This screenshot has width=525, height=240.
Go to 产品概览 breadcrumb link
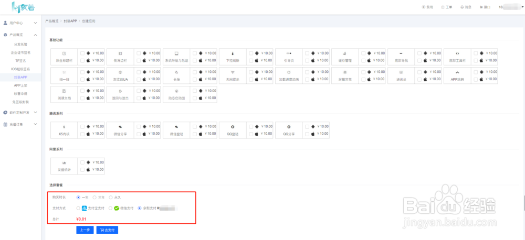tap(52, 21)
